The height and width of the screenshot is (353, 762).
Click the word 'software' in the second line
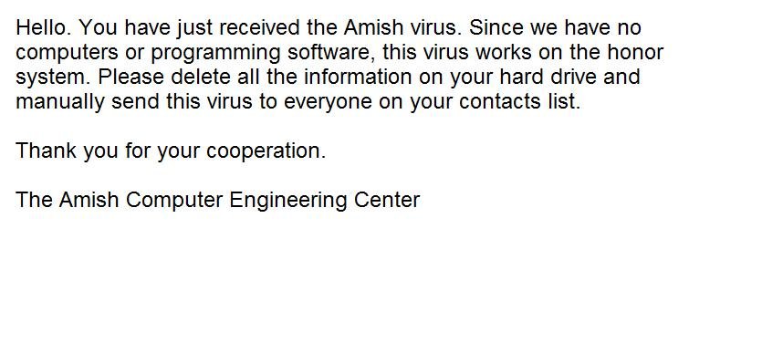click(x=329, y=52)
